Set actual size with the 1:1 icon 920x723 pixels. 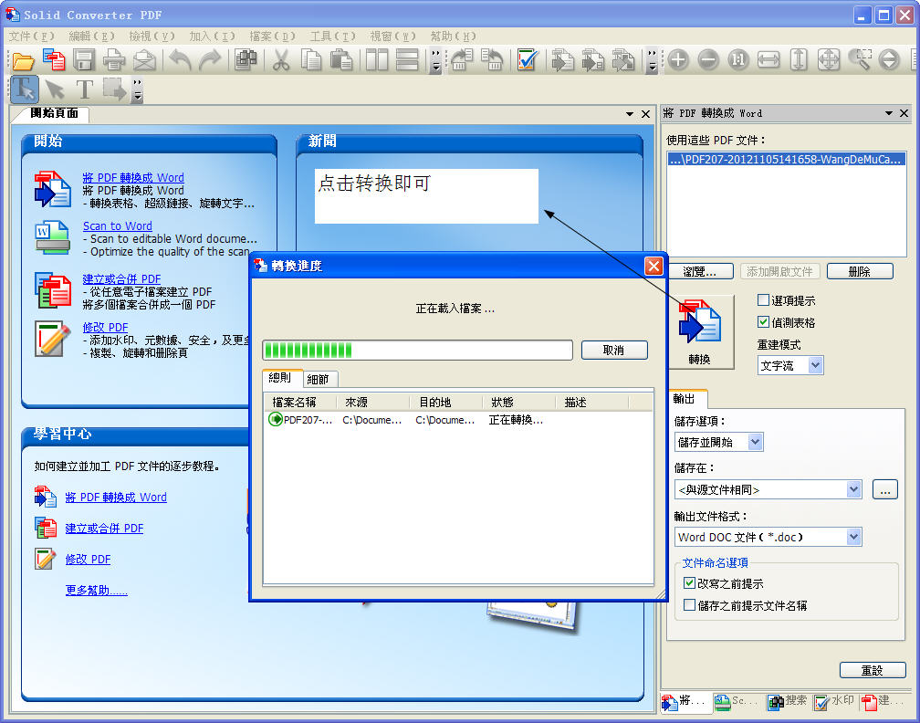pyautogui.click(x=738, y=60)
